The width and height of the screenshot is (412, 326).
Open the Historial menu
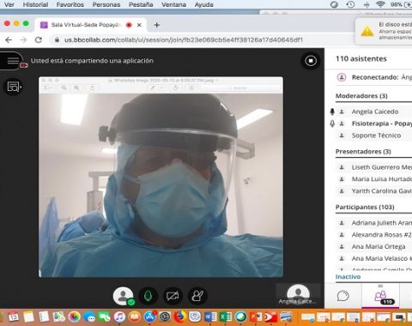coord(35,4)
